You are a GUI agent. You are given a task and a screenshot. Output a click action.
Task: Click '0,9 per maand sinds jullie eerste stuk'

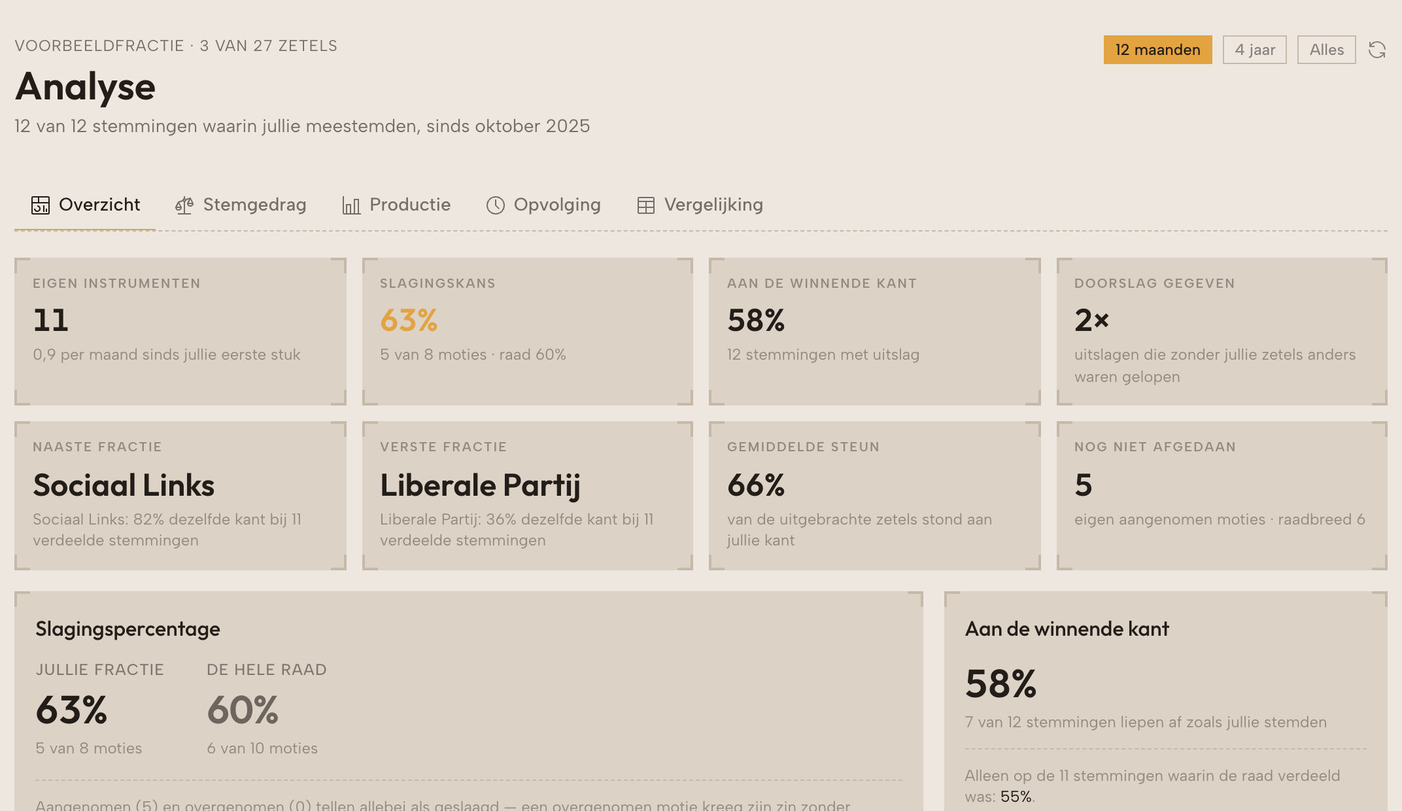coord(166,354)
